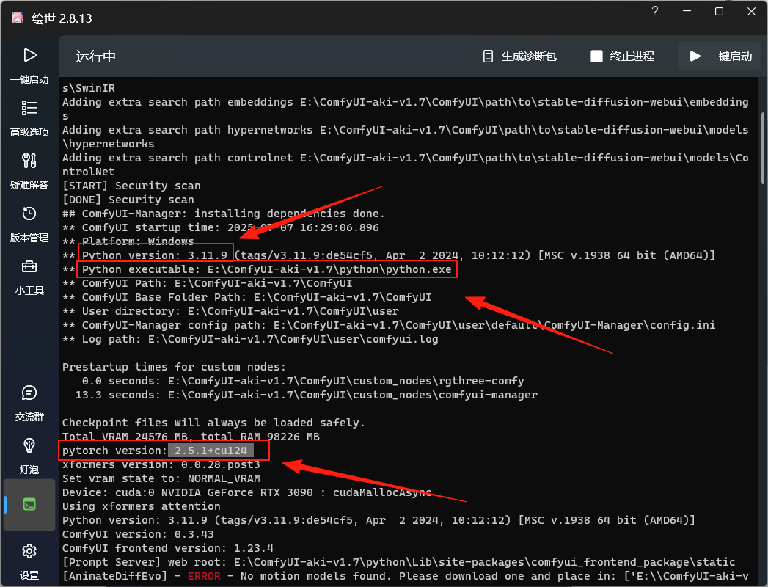Click red 'ERROR' text in AnimateDiffEvo line
The width and height of the screenshot is (768, 587).
click(204, 576)
